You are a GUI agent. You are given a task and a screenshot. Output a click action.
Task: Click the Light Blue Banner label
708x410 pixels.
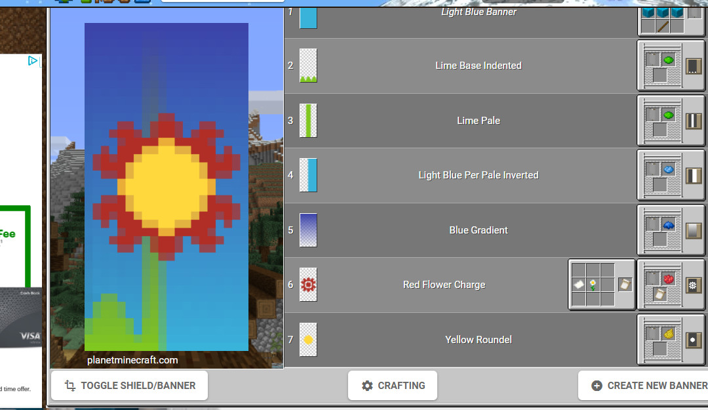(479, 12)
